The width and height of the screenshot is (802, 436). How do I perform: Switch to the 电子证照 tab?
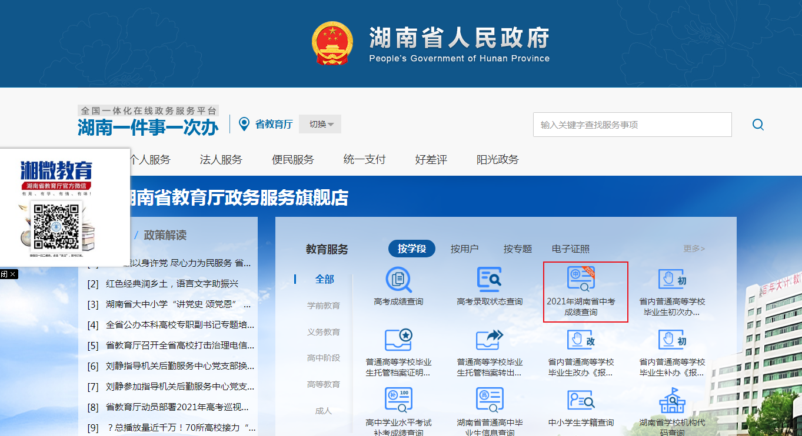(x=570, y=249)
